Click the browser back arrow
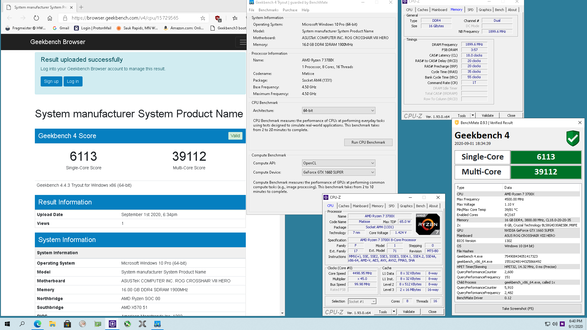587x330 pixels. [9, 18]
